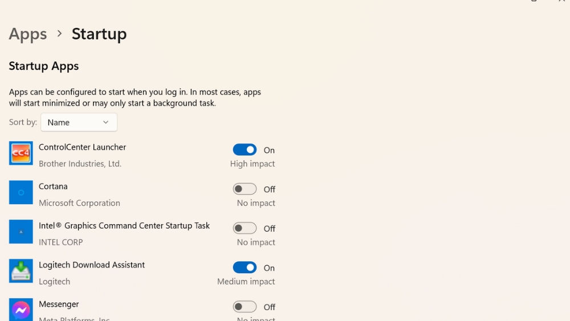This screenshot has width=570, height=321.
Task: Enable the Cortana startup toggle
Action: click(x=245, y=189)
